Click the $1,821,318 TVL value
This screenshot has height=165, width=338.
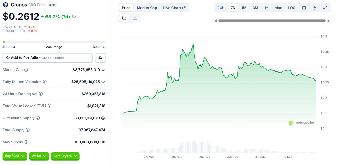(x=96, y=106)
